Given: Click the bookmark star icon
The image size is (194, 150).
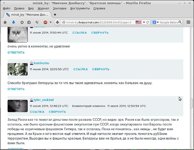Looking at the screenshot, I should click(x=22, y=22).
